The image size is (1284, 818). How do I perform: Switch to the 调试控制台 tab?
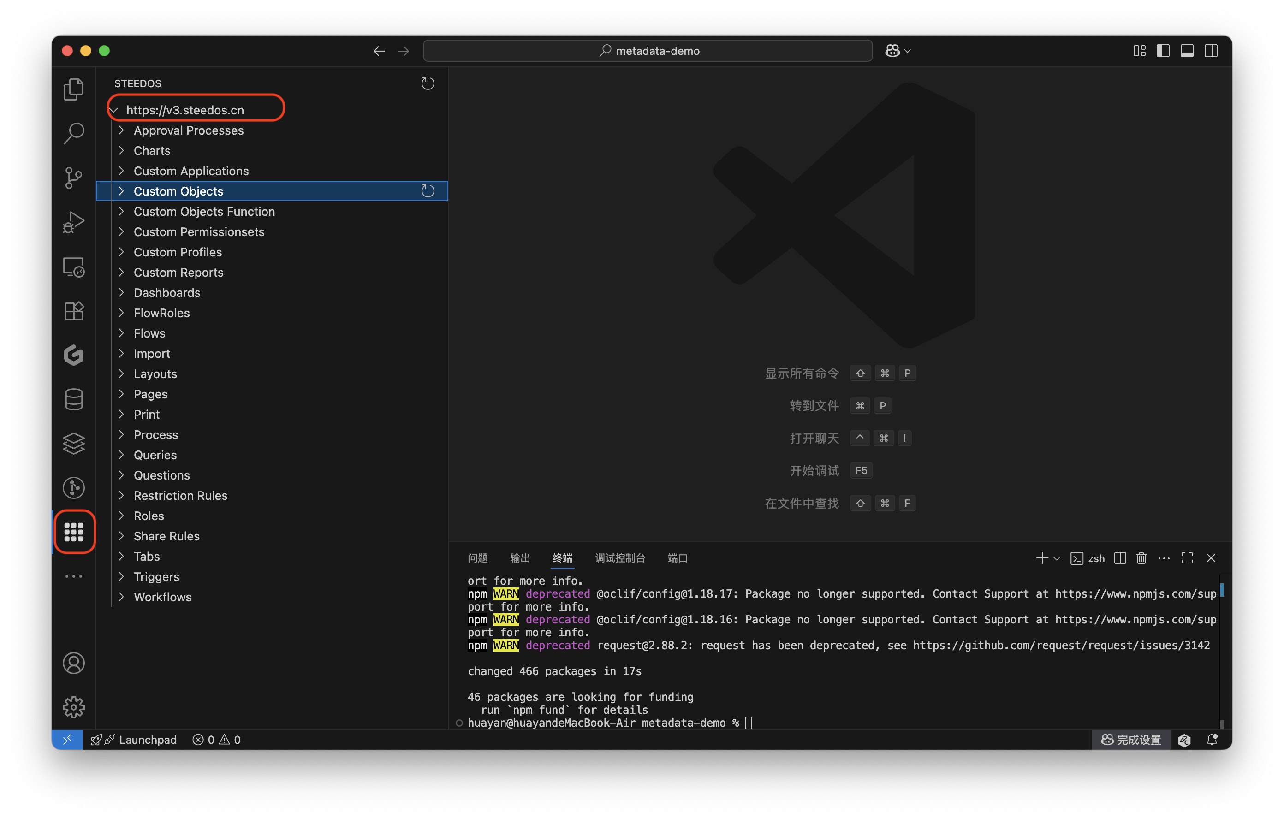620,558
